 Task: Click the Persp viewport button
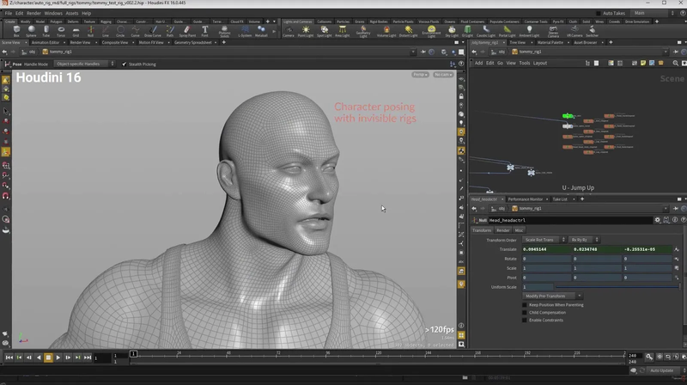pos(420,75)
